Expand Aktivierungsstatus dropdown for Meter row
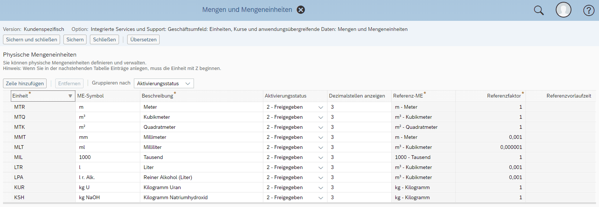The height and width of the screenshot is (207, 599). (x=321, y=107)
